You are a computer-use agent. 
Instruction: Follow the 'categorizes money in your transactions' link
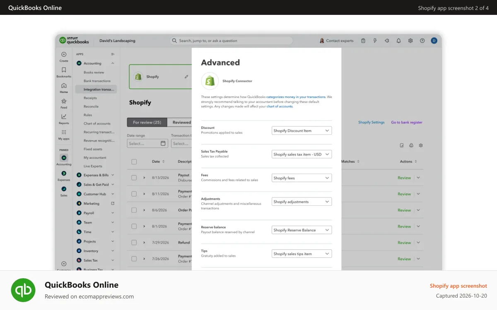click(x=296, y=97)
